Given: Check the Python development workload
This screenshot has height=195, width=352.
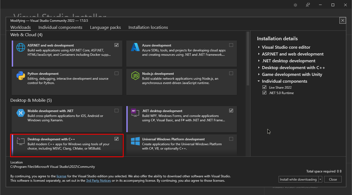Looking at the screenshot, I should click(x=117, y=73).
